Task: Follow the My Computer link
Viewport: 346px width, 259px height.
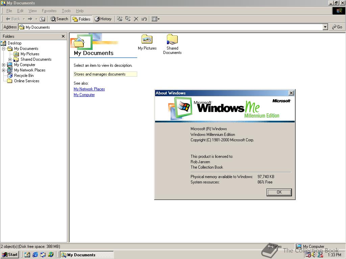Action: click(84, 95)
